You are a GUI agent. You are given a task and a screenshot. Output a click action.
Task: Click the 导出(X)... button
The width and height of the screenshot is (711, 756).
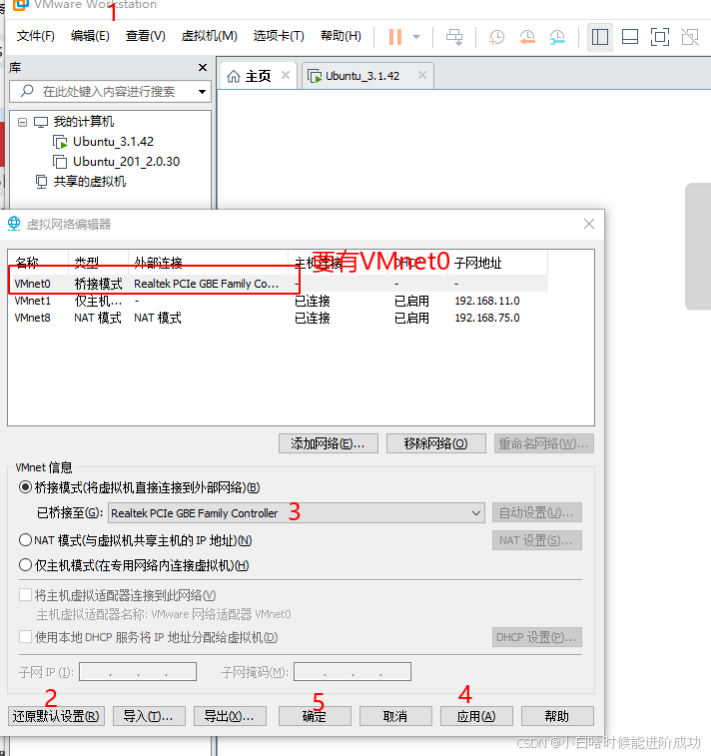click(230, 716)
